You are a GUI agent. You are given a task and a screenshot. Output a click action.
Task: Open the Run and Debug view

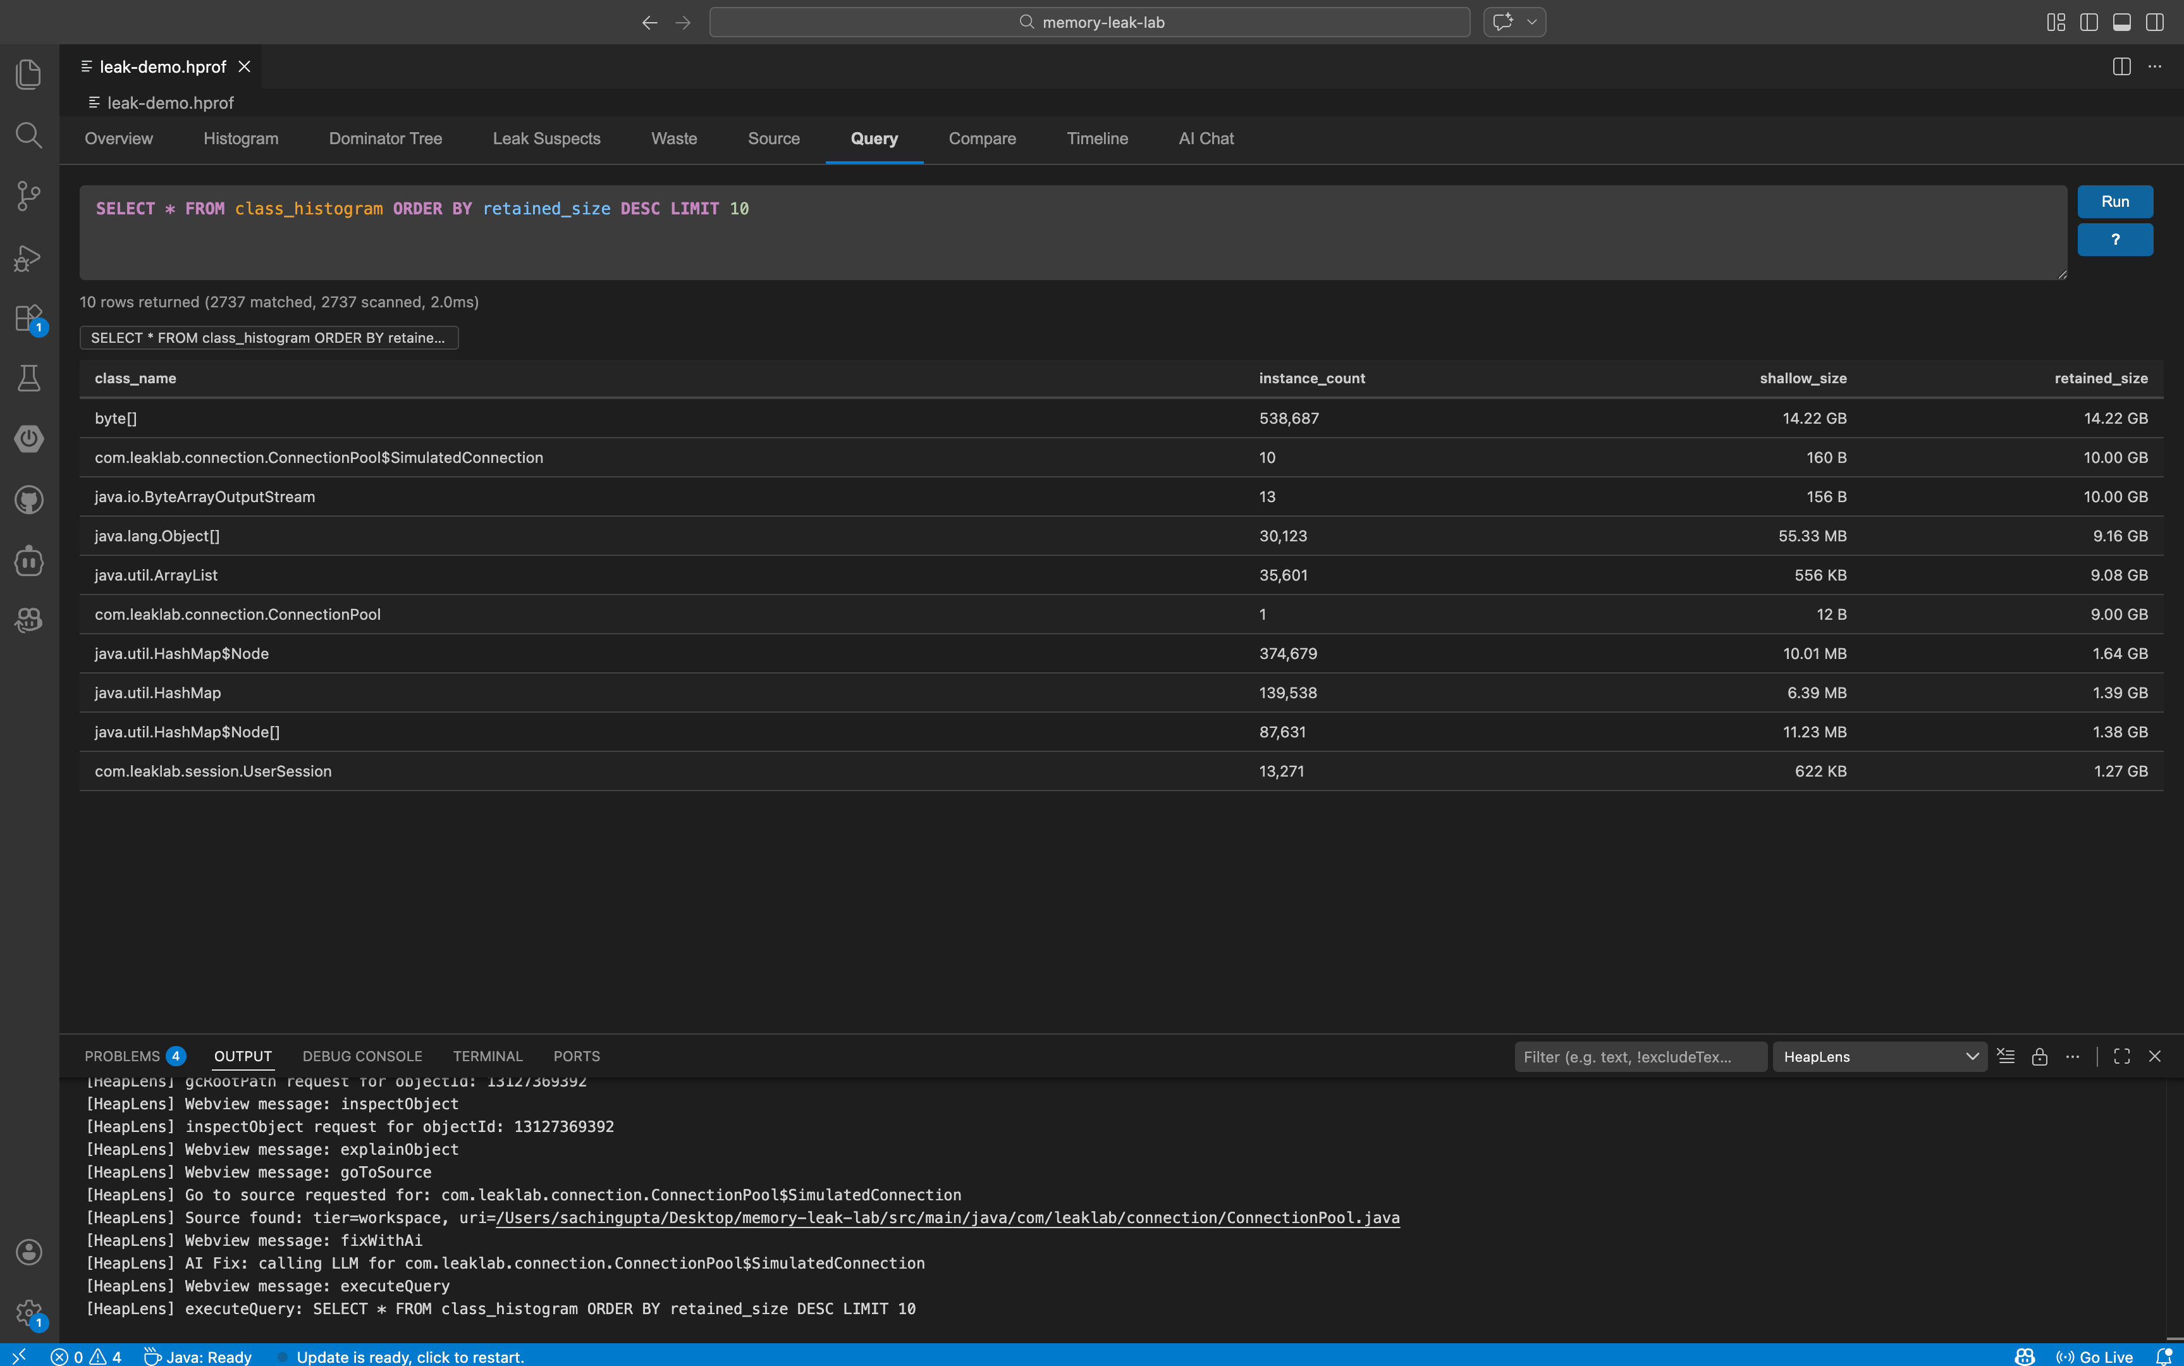click(x=28, y=257)
